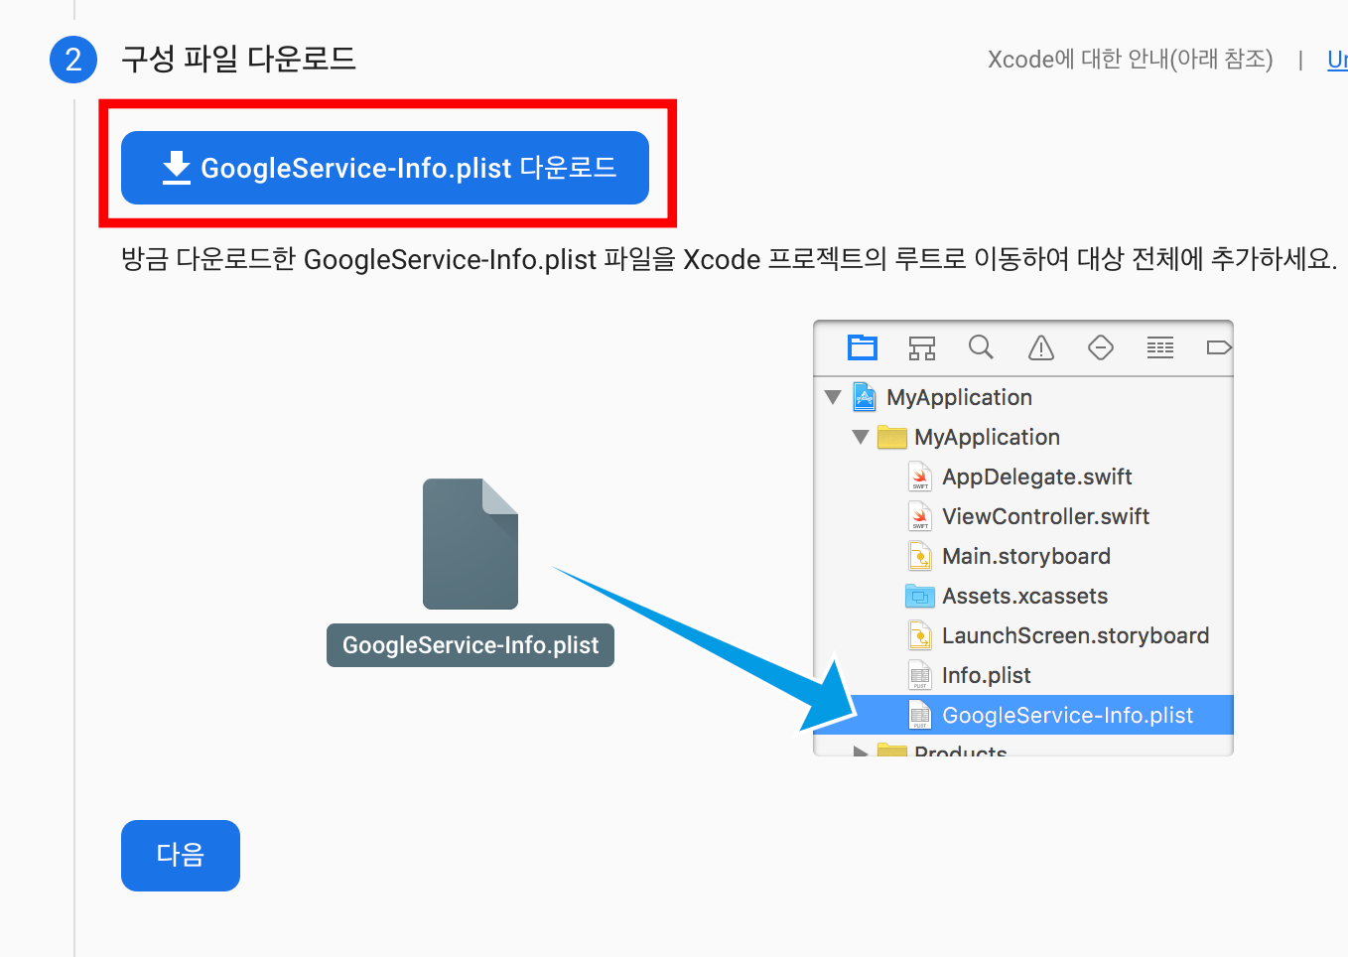
Task: Collapse the MyApplication folder disclosure triangle
Action: pyautogui.click(x=861, y=437)
